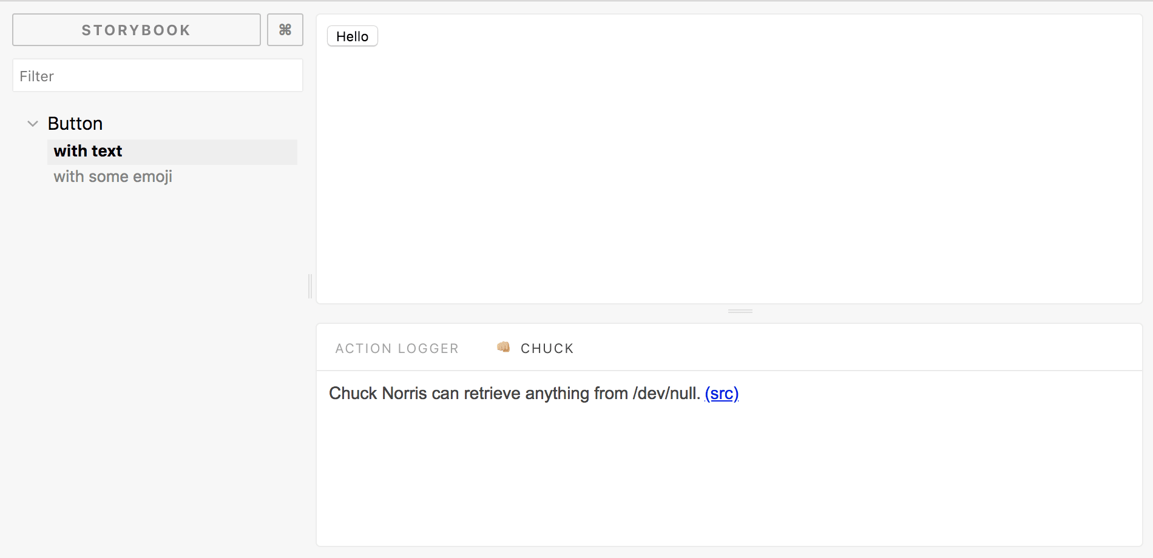Click the STORYBOOK header button
1153x558 pixels.
pyautogui.click(x=137, y=30)
